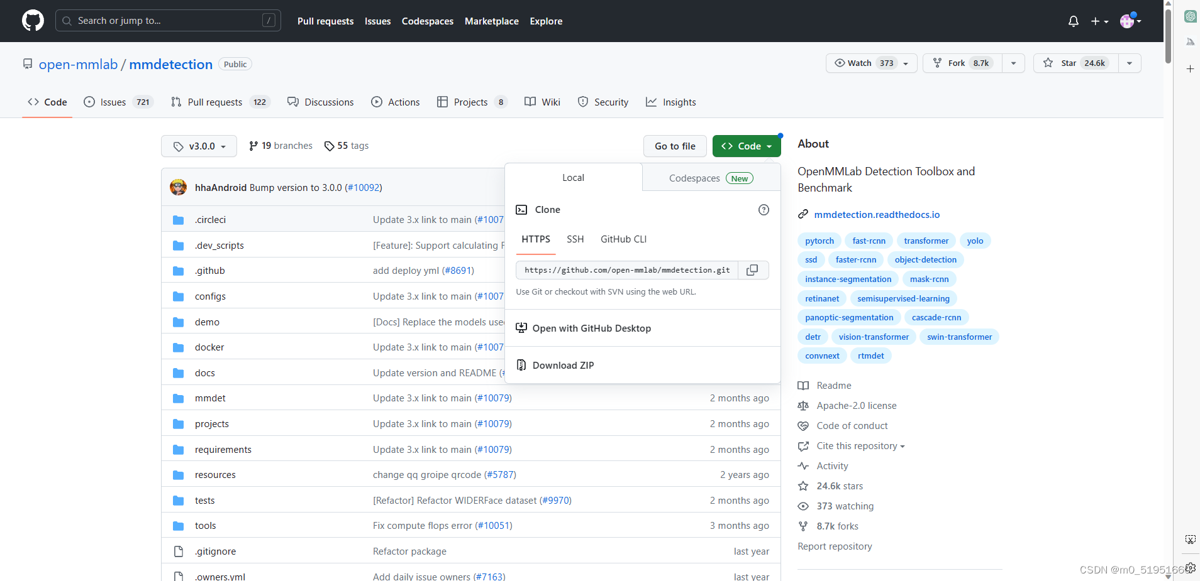Star the mmdetection repository
1200x581 pixels.
pyautogui.click(x=1076, y=63)
